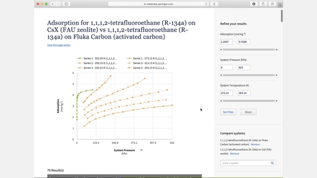317x178 pixels.
Task: Apply filters with Set Filter button
Action: (228, 112)
